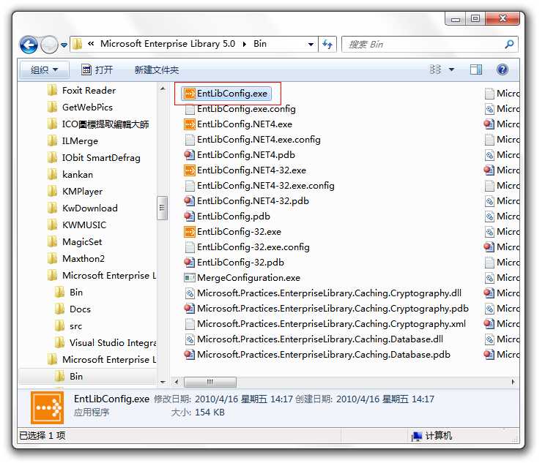Click the EntLibConfig.exe orange app icon
This screenshot has height=463, width=545.
tap(190, 94)
